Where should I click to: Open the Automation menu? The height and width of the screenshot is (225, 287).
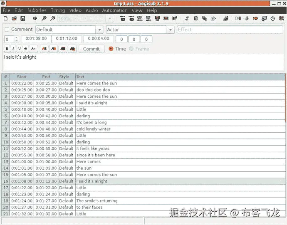pos(114,10)
